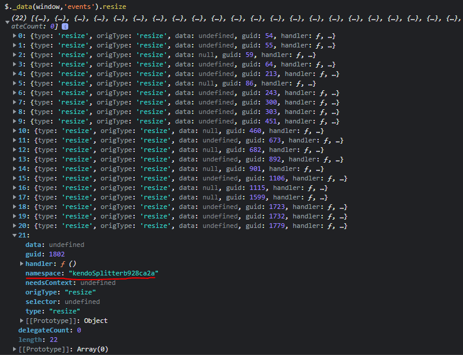Viewport: 463px width, 355px height.
Task: Expand array entry 19 with guid 1732
Action: click(14, 216)
